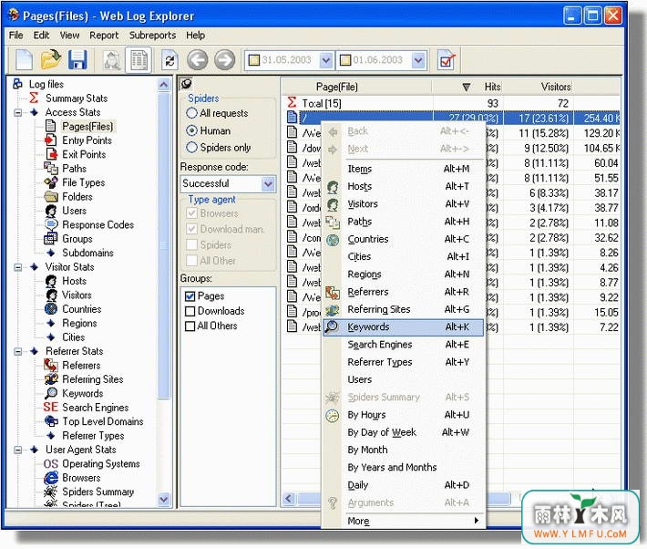Choose By Hours in context menu

[x=403, y=415]
